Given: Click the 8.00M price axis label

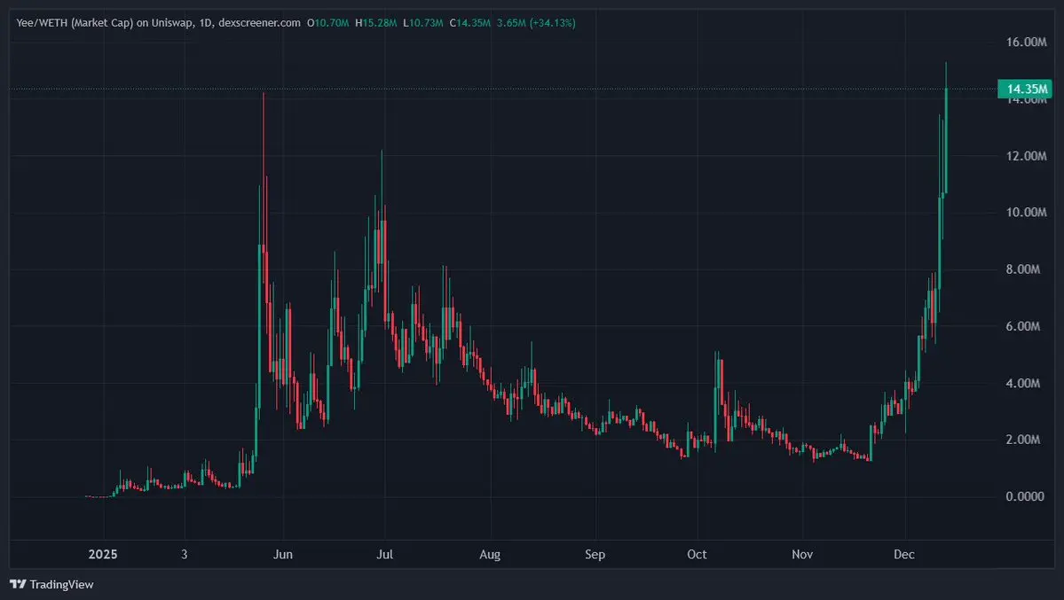Looking at the screenshot, I should 1022,269.
